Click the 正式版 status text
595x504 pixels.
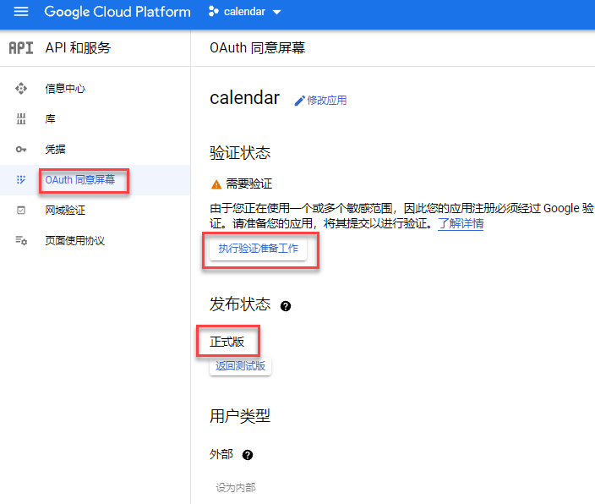click(x=227, y=342)
